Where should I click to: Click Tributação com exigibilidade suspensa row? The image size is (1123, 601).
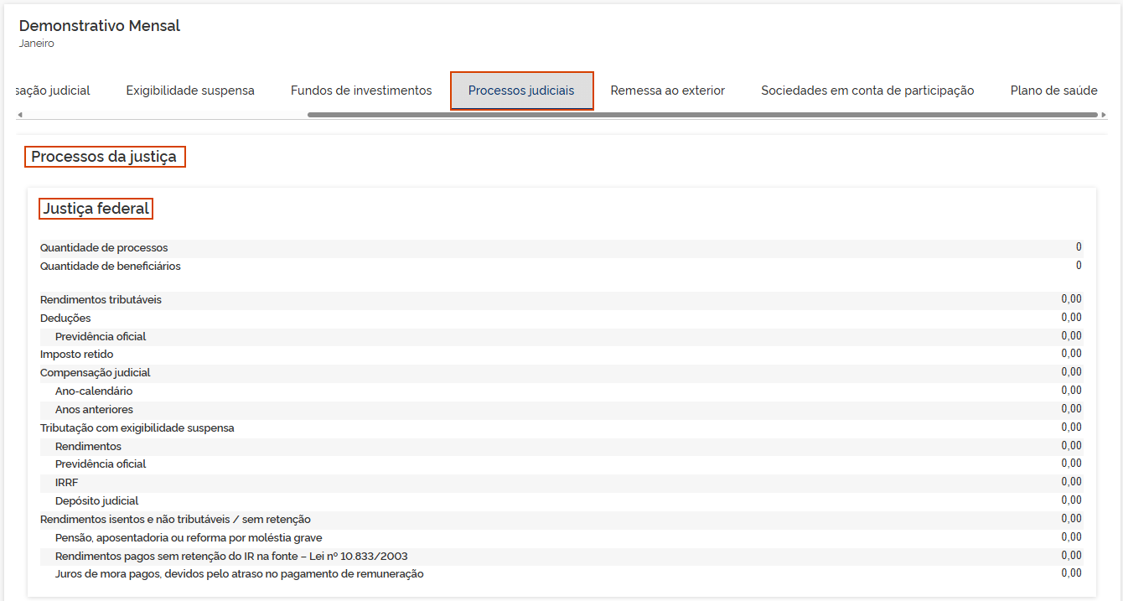pyautogui.click(x=137, y=428)
